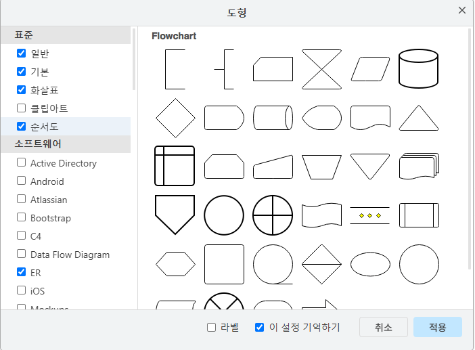Viewport: 475px width, 350px height.
Task: Select the internal storage shape
Action: pos(175,166)
